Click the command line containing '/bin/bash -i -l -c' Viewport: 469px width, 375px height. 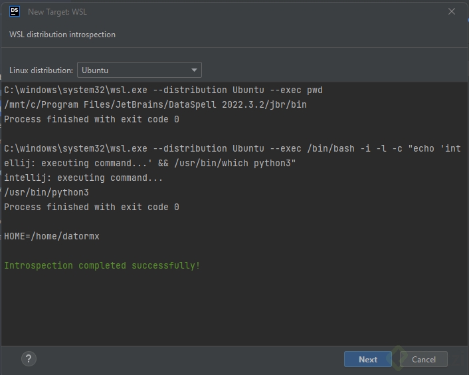point(233,148)
